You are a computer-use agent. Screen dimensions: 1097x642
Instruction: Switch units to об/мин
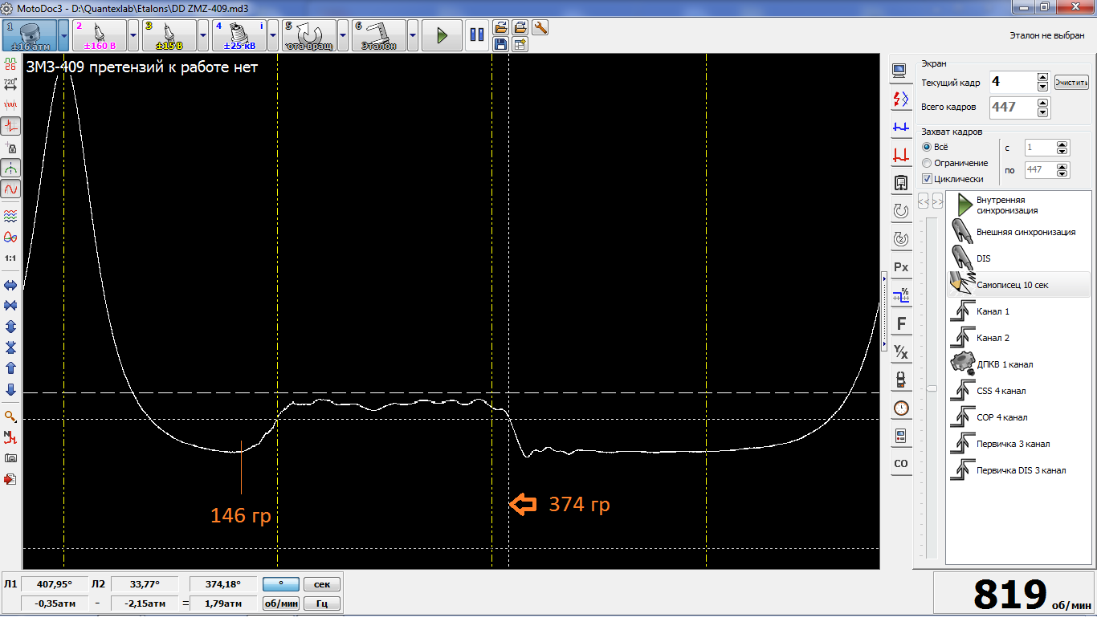(x=281, y=603)
